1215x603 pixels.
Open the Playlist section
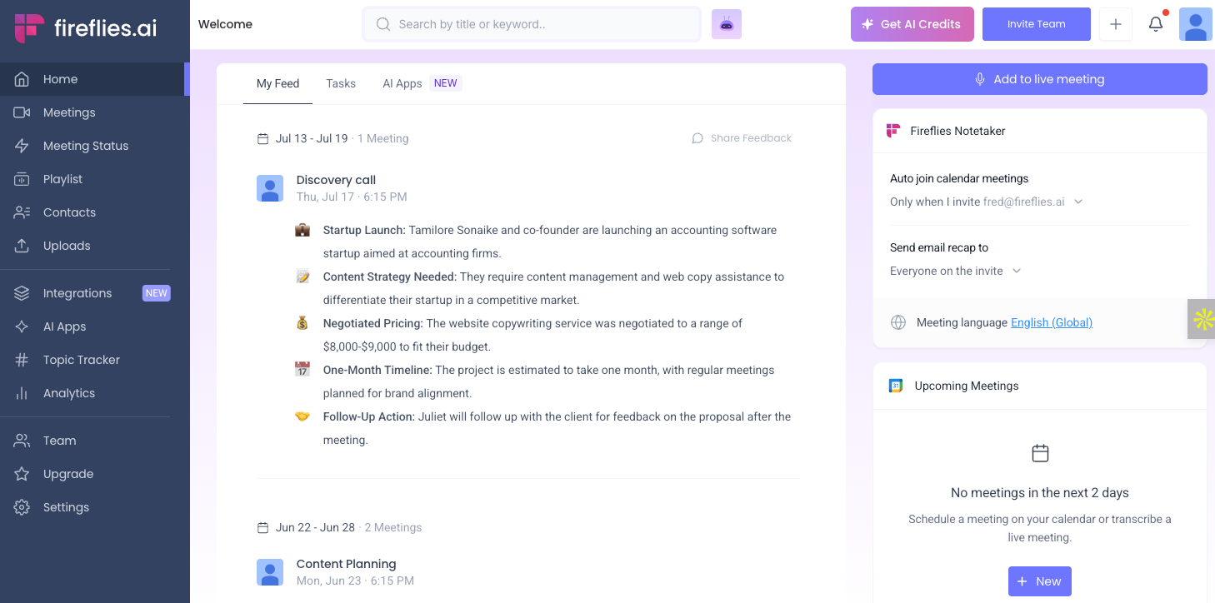point(93,179)
